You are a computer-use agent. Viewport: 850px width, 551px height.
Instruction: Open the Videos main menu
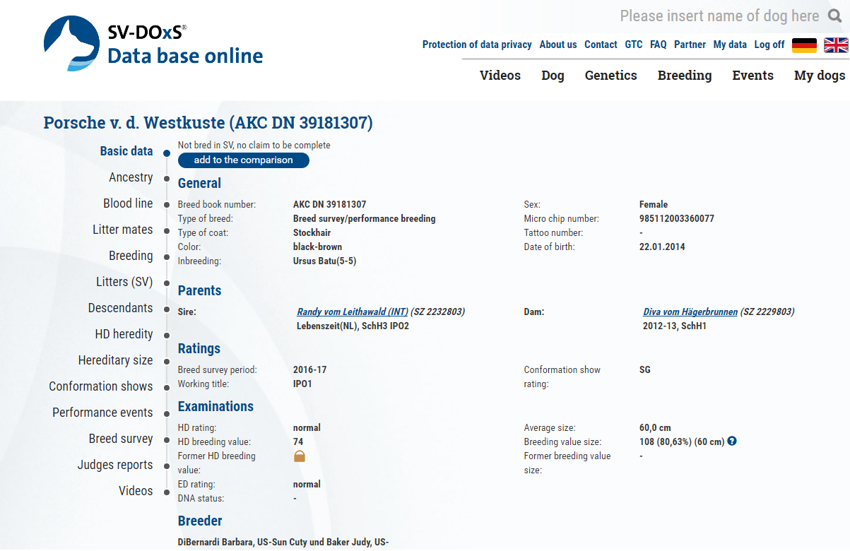(500, 76)
